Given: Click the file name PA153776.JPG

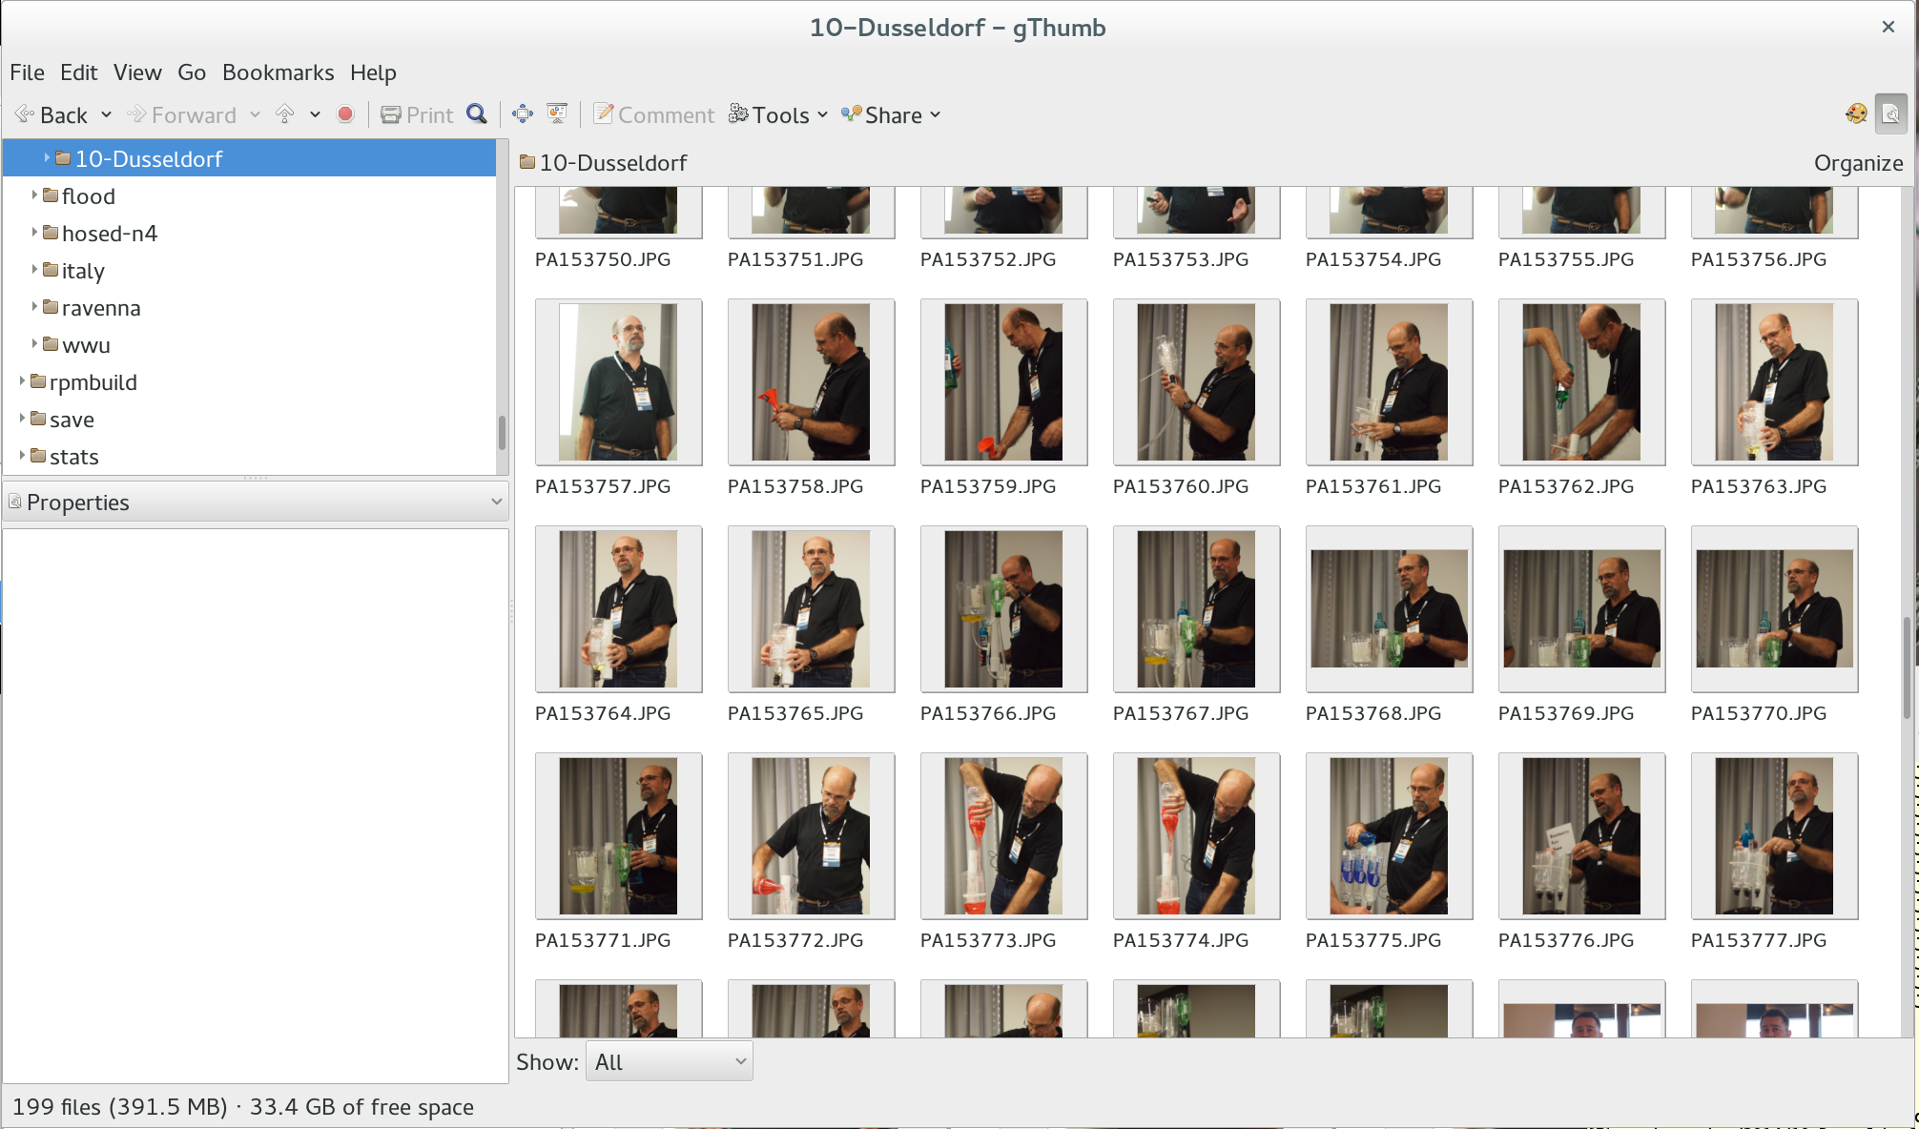Looking at the screenshot, I should point(1566,940).
